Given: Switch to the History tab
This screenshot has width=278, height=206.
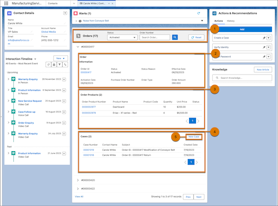Looking at the screenshot, I should (230, 21).
